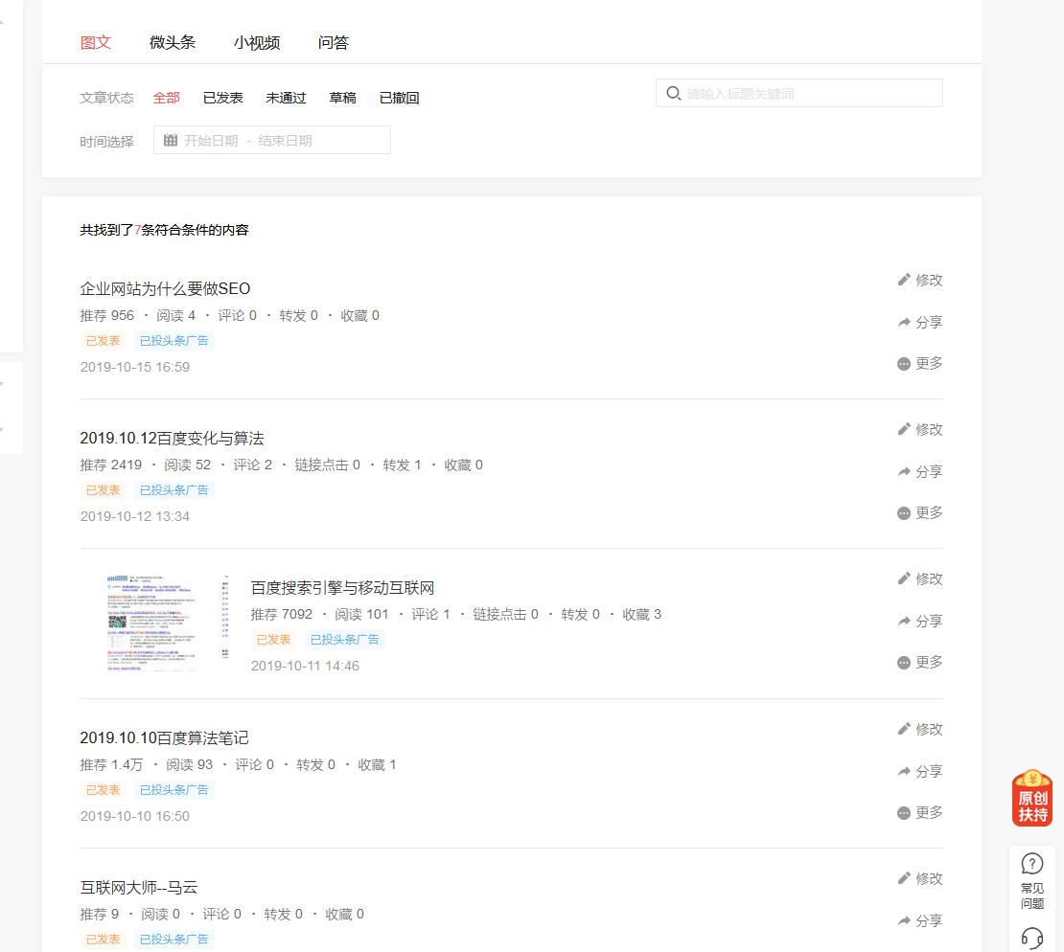This screenshot has height=952, width=1064.
Task: Open the 更多 menu icon for 百度搜索引擎与移动互联网
Action: tap(902, 662)
